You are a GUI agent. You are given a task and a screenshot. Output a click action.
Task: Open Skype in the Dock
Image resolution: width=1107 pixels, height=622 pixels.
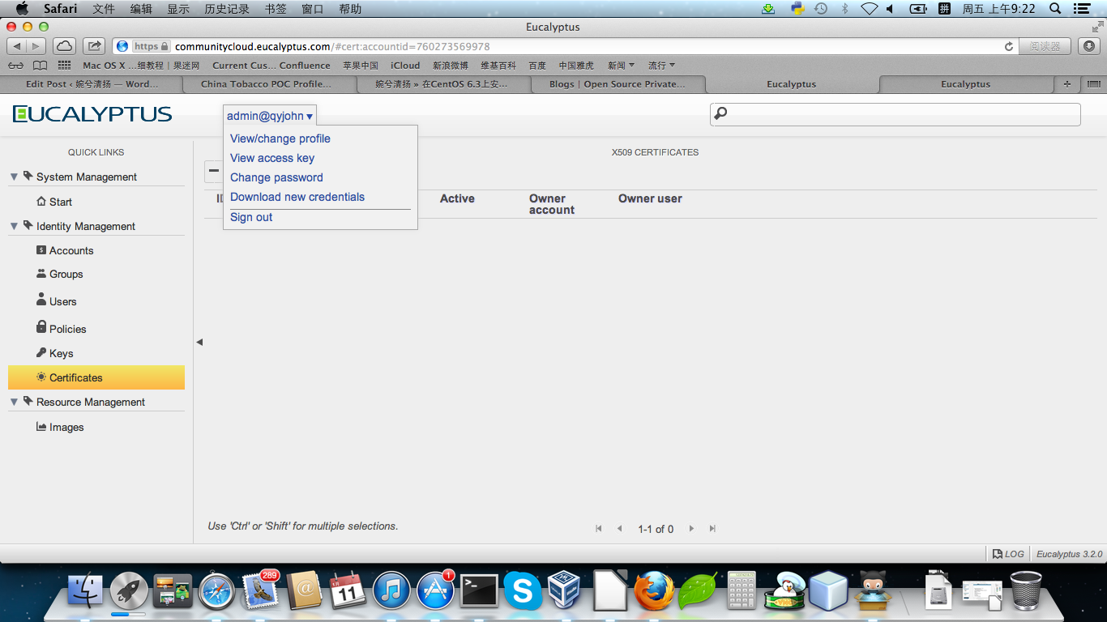pyautogui.click(x=523, y=590)
